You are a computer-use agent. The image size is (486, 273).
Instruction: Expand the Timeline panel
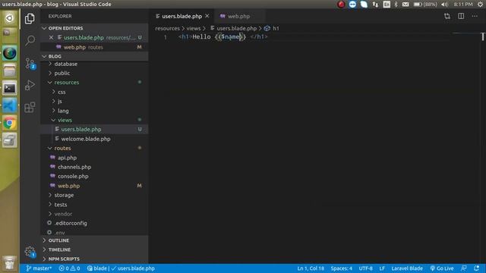point(94,249)
